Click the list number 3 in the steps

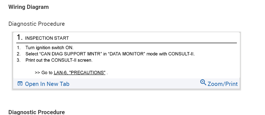pyautogui.click(x=19, y=60)
